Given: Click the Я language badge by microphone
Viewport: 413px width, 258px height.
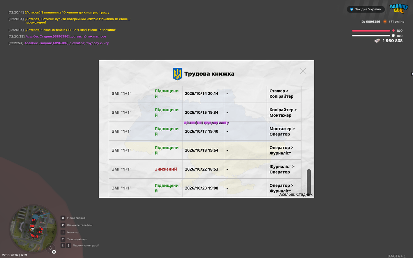Looking at the screenshot, I should click(54, 252).
